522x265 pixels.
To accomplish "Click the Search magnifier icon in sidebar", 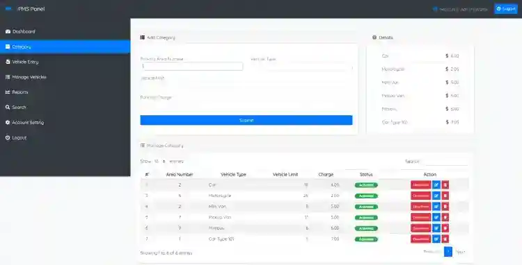I will [8, 107].
